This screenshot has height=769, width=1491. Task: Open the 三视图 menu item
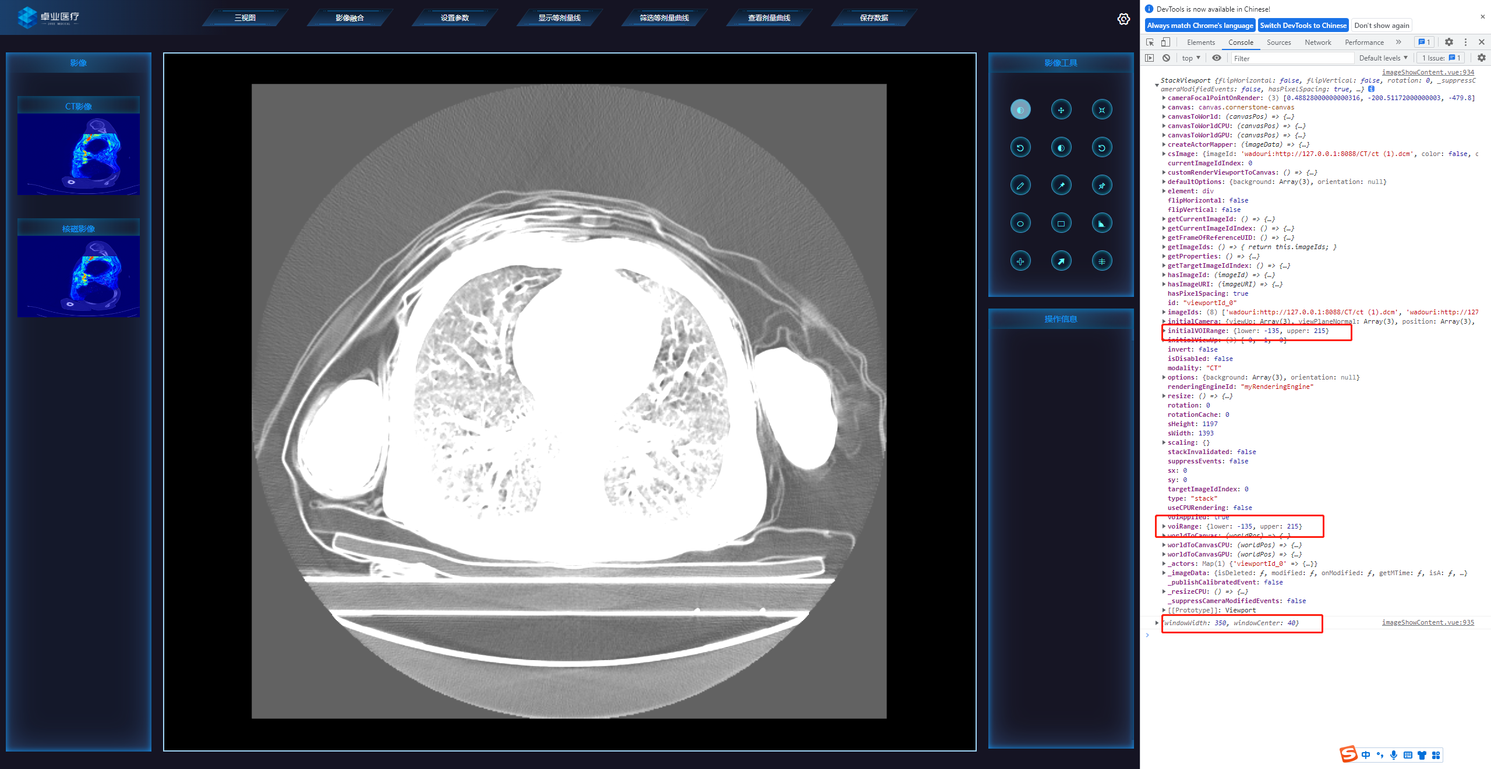tap(245, 18)
